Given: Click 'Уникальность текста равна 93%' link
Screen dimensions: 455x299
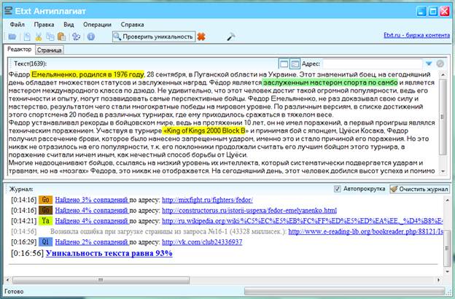Looking at the screenshot, I should click(x=109, y=253).
